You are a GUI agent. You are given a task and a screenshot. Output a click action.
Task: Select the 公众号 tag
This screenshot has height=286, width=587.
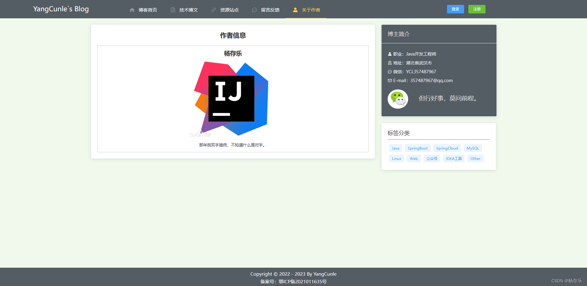[x=432, y=159]
